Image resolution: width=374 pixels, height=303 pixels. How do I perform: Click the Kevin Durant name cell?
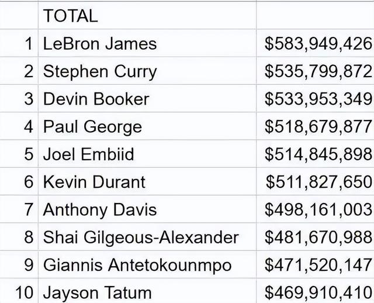[147, 181]
